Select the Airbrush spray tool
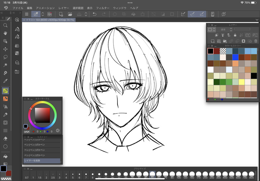260x181 pixels. click(5, 107)
